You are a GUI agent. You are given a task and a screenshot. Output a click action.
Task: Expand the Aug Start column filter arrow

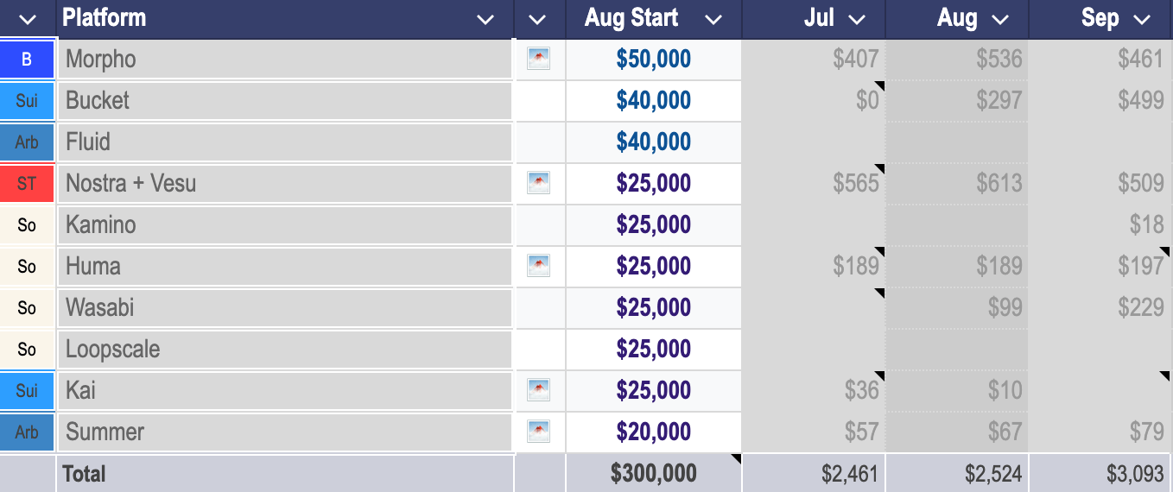[x=713, y=19]
